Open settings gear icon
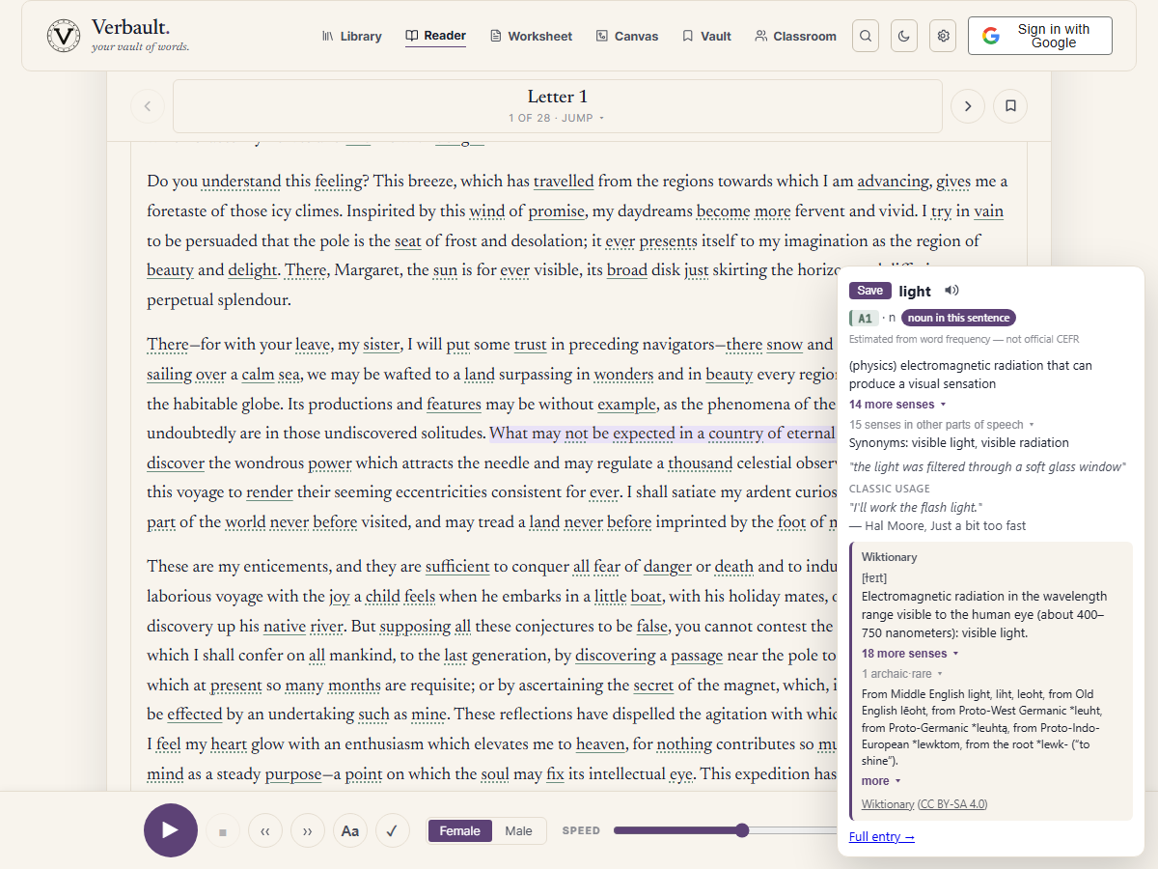This screenshot has width=1158, height=869. [x=943, y=36]
